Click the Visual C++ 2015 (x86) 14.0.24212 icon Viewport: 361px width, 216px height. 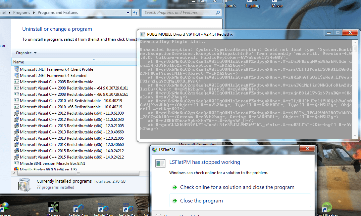pos(16,157)
